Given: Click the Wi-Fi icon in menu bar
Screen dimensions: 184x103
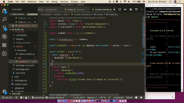Looking at the screenshot, I should 125,1.
